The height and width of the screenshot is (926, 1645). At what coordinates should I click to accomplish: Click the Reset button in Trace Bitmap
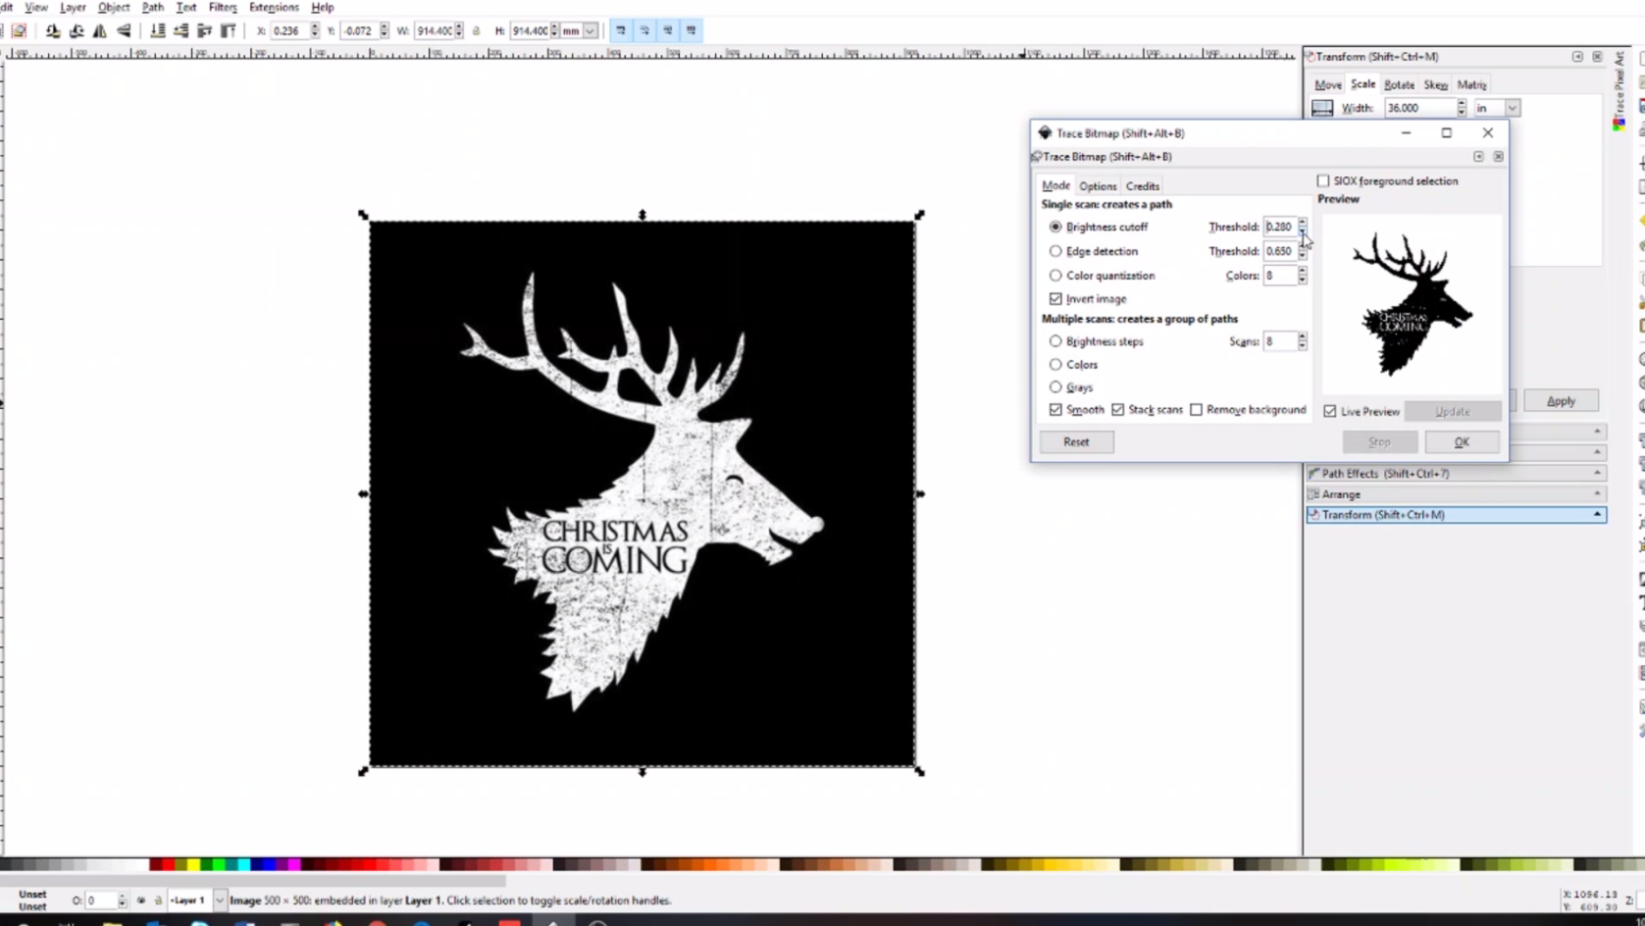[1076, 442]
